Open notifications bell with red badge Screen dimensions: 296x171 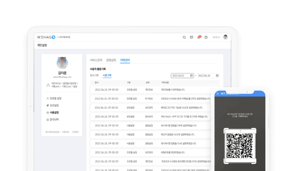(199, 37)
